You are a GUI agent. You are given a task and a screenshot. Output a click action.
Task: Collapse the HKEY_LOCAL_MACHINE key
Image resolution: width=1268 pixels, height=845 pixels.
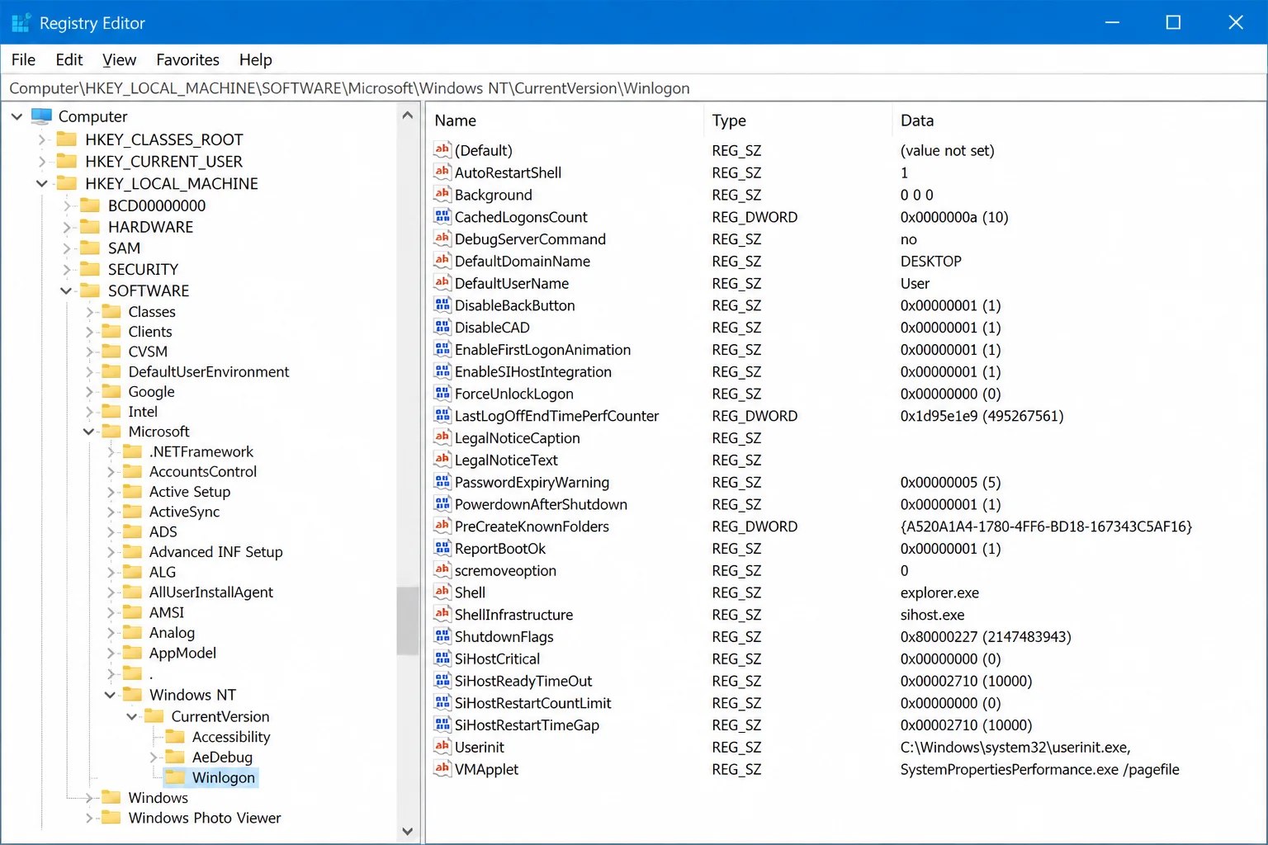coord(42,183)
